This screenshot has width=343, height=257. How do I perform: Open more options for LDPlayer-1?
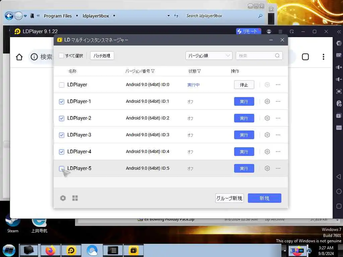pos(278,101)
